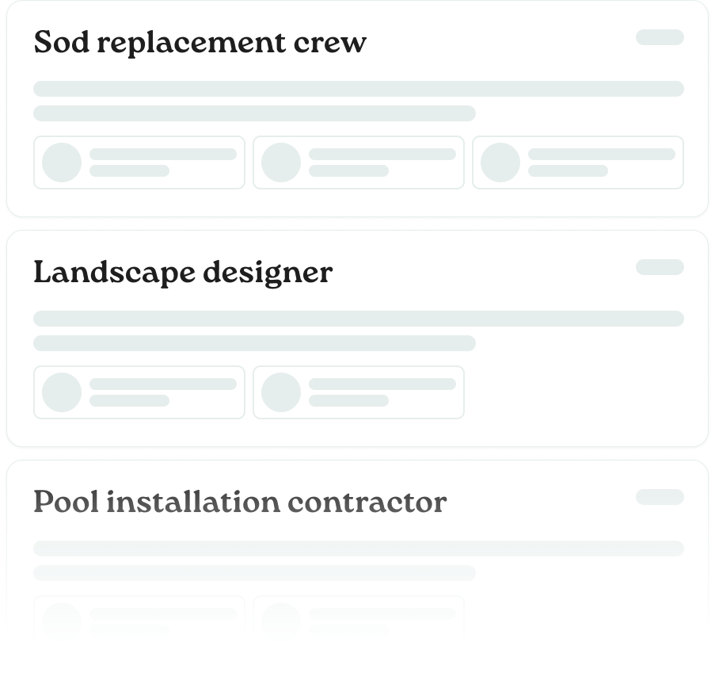
Task: Click the second contact placeholder card in Landscape designer
Action: tap(359, 392)
